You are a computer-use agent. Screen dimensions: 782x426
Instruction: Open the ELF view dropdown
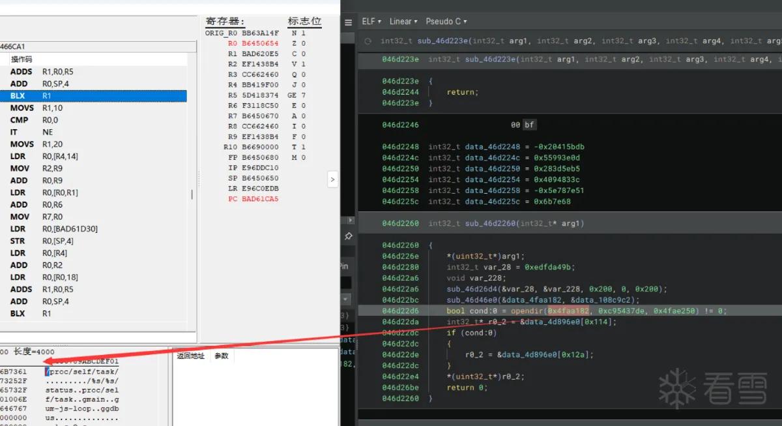[371, 22]
